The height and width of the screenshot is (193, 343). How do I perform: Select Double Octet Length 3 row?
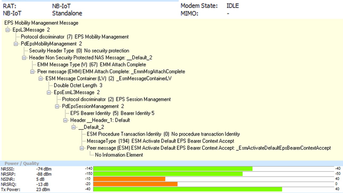[x=78, y=85]
